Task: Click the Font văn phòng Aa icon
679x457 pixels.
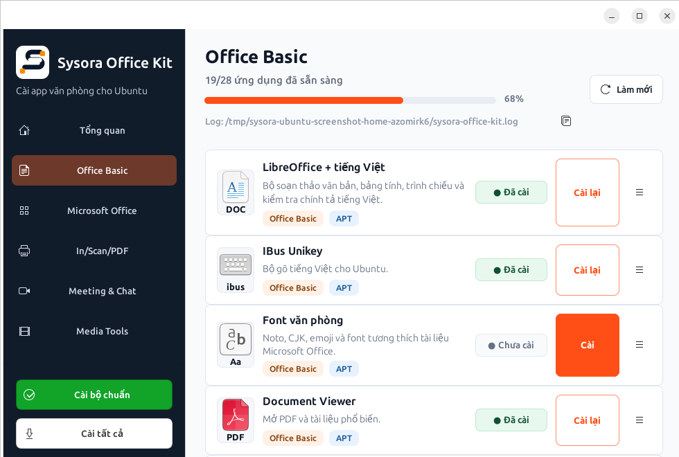Action: point(236,345)
